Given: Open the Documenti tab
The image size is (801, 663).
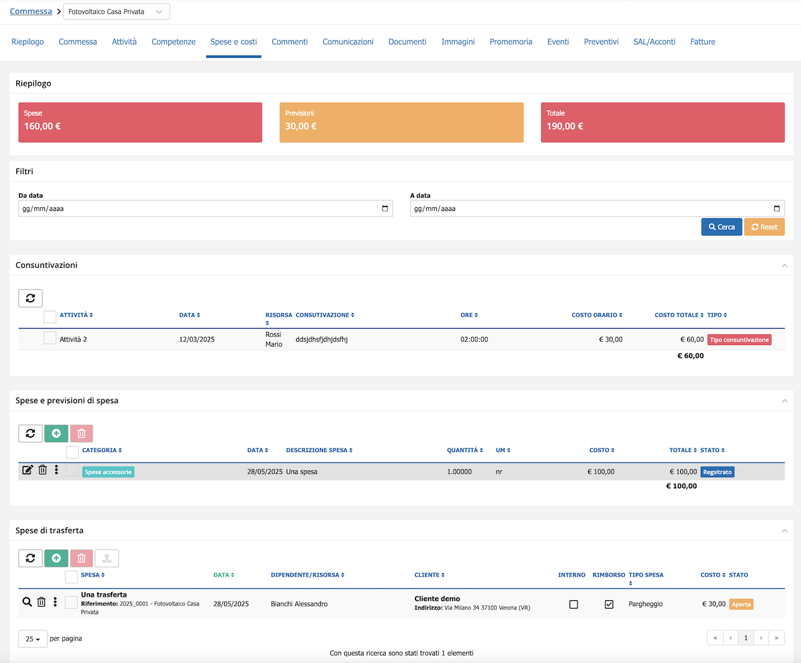Looking at the screenshot, I should click(407, 42).
